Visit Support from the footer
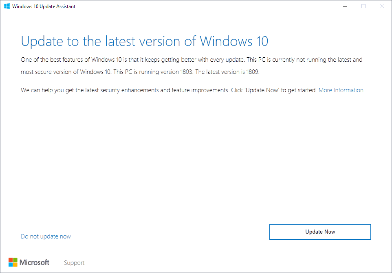The height and width of the screenshot is (273, 392). (74, 262)
